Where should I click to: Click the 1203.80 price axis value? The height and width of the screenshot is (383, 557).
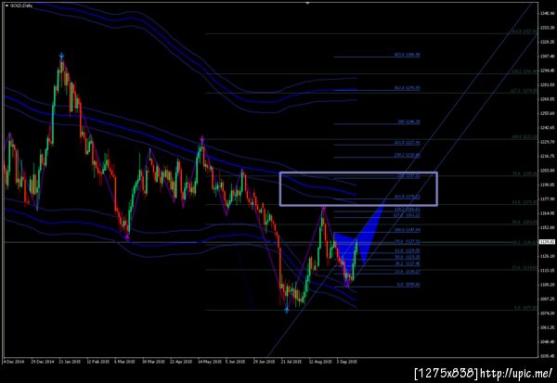tap(547, 171)
